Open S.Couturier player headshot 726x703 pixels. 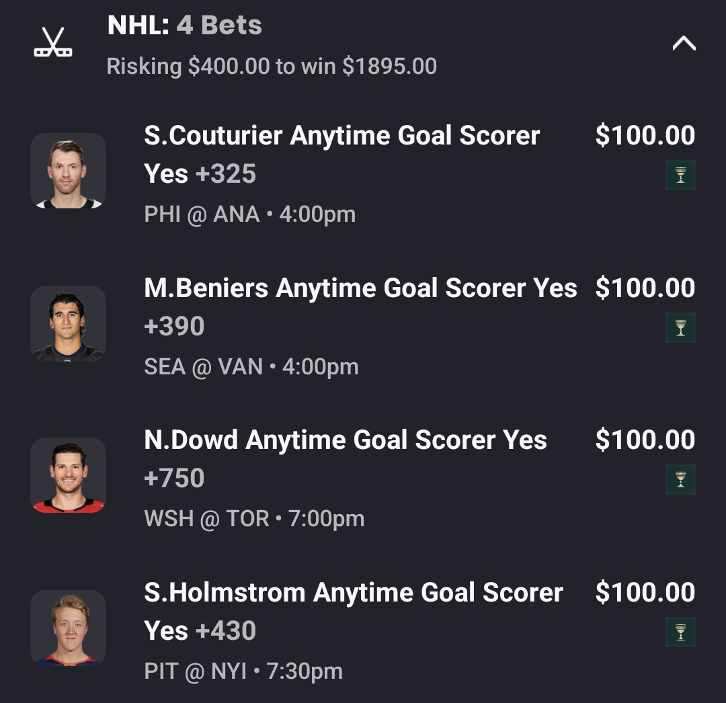68,171
